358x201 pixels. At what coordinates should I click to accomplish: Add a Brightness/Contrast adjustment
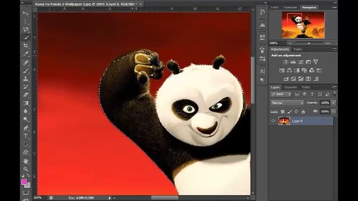coord(285,62)
